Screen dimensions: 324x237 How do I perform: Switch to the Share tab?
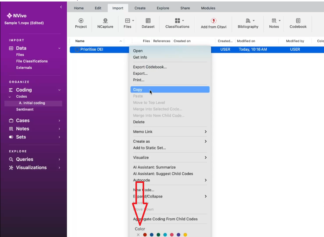click(x=185, y=8)
